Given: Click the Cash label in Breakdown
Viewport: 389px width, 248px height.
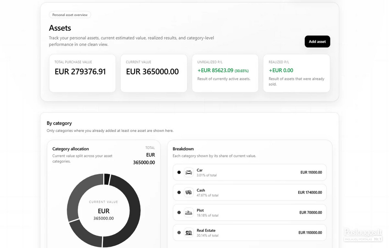Looking at the screenshot, I should click(x=201, y=190).
